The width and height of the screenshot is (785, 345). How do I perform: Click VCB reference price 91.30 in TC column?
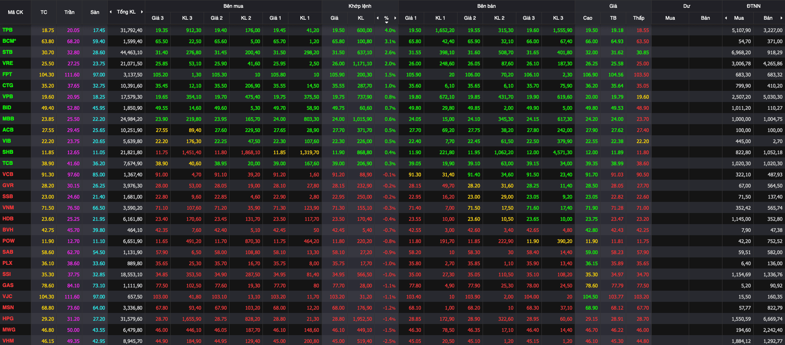pos(48,175)
